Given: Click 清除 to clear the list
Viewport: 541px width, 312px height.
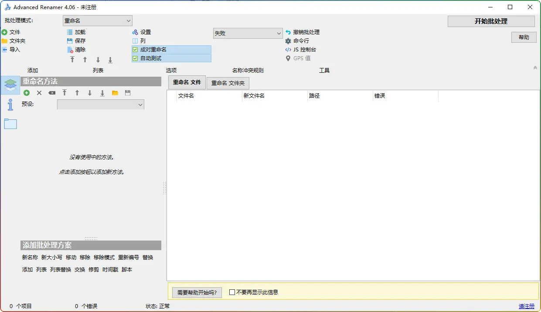Looking at the screenshot, I should point(76,50).
